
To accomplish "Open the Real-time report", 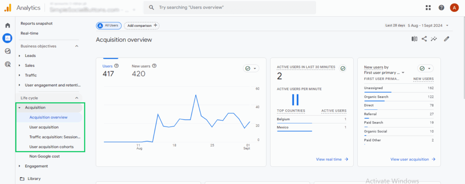I will click(x=30, y=33).
